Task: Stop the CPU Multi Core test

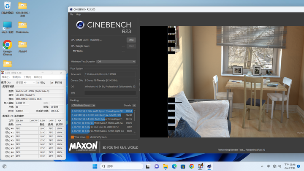Action: [131, 40]
